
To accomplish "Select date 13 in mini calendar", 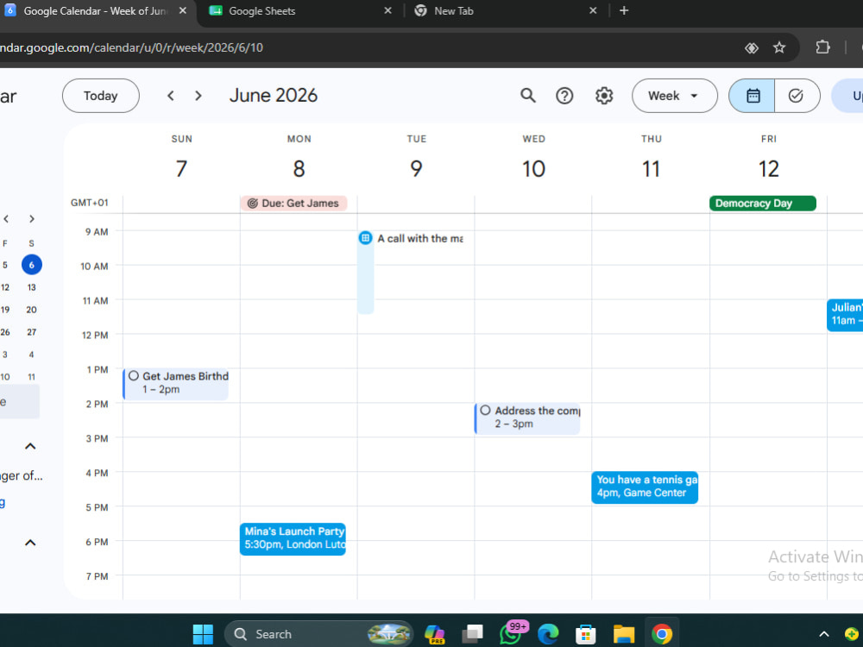I will click(x=32, y=287).
